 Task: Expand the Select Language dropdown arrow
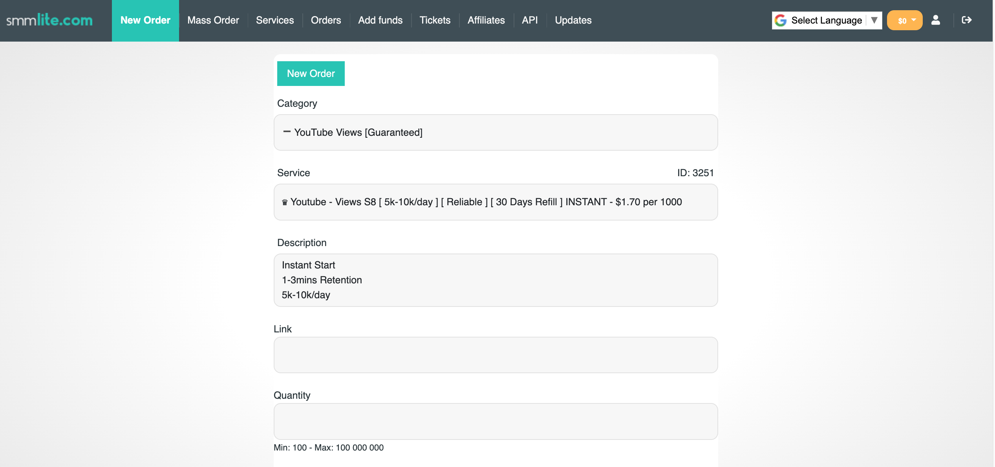click(x=874, y=20)
